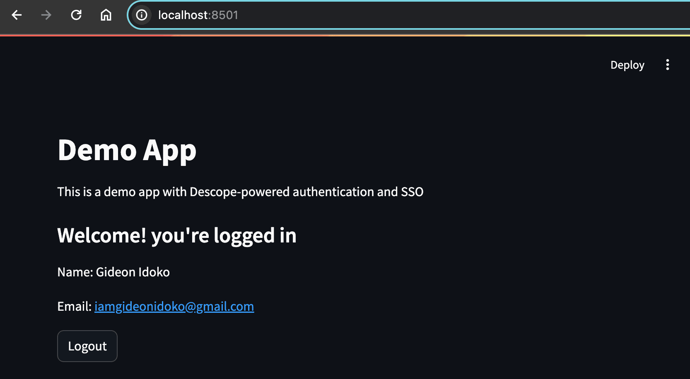The image size is (690, 379).
Task: Click the Logout button
Action: pos(87,346)
